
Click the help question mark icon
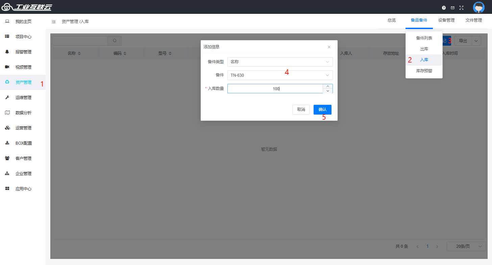[444, 8]
